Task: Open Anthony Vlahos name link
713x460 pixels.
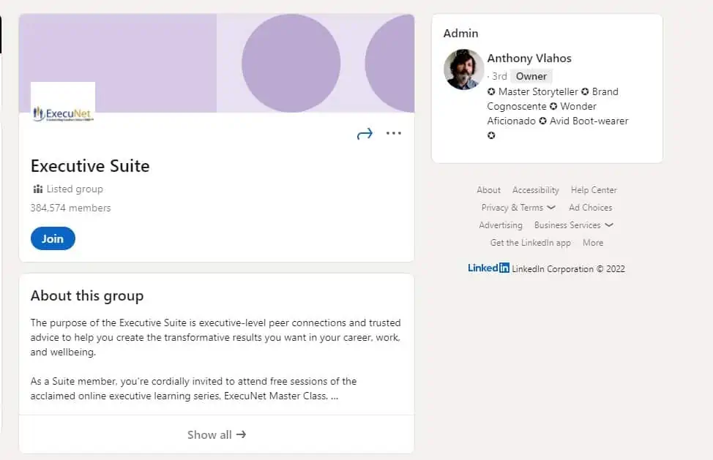Action: (529, 59)
